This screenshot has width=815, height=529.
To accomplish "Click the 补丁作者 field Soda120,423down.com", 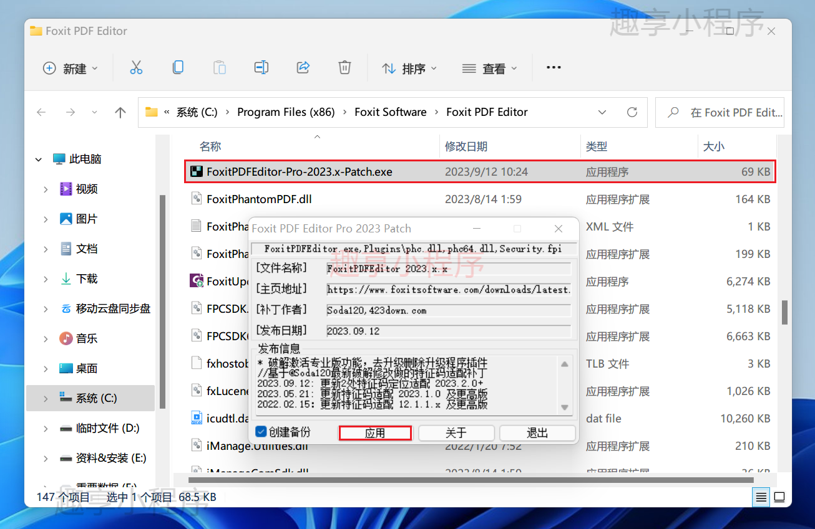I will pos(449,310).
